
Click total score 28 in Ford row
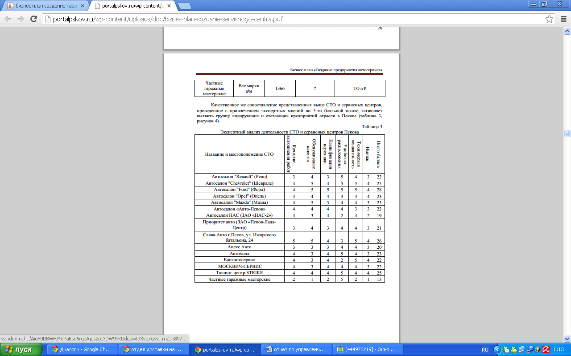click(x=379, y=190)
